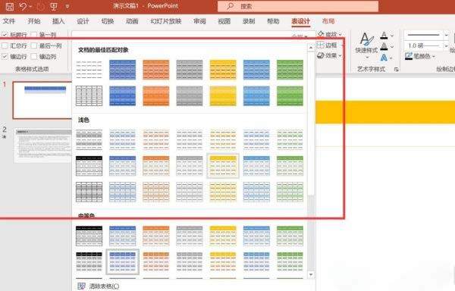Choose the green style in best-match second row

tap(290, 95)
